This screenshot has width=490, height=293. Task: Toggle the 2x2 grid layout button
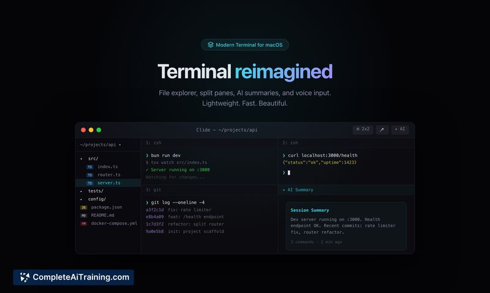click(x=363, y=129)
